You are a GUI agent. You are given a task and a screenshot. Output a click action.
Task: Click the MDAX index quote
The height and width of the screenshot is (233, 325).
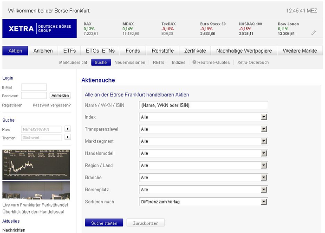(130, 29)
